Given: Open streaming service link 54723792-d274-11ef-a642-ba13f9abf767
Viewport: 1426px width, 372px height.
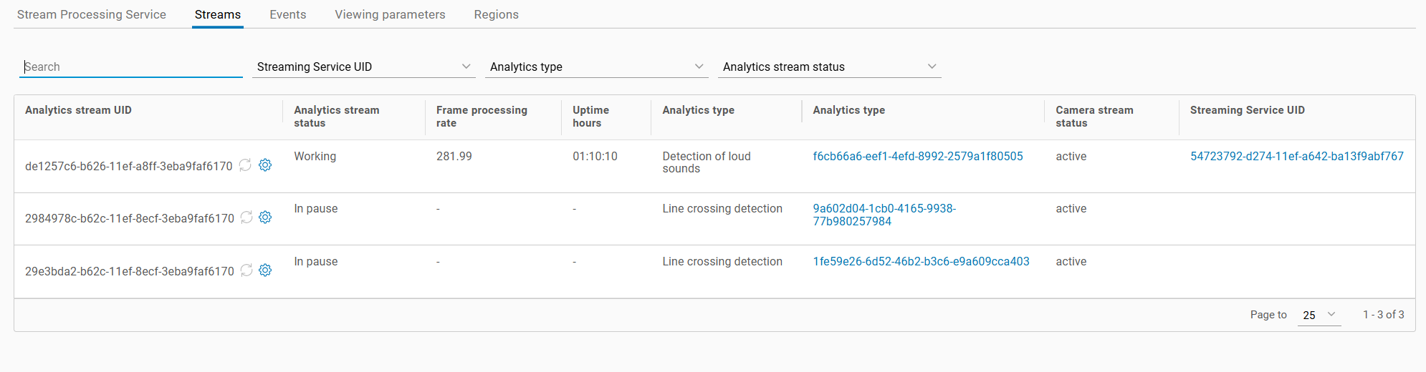Looking at the screenshot, I should coord(1296,156).
